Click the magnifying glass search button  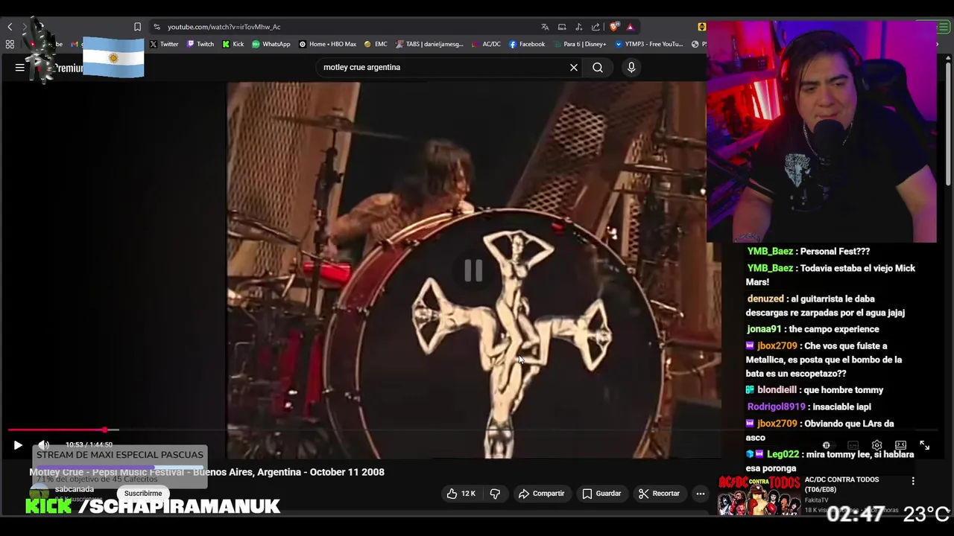pos(598,67)
